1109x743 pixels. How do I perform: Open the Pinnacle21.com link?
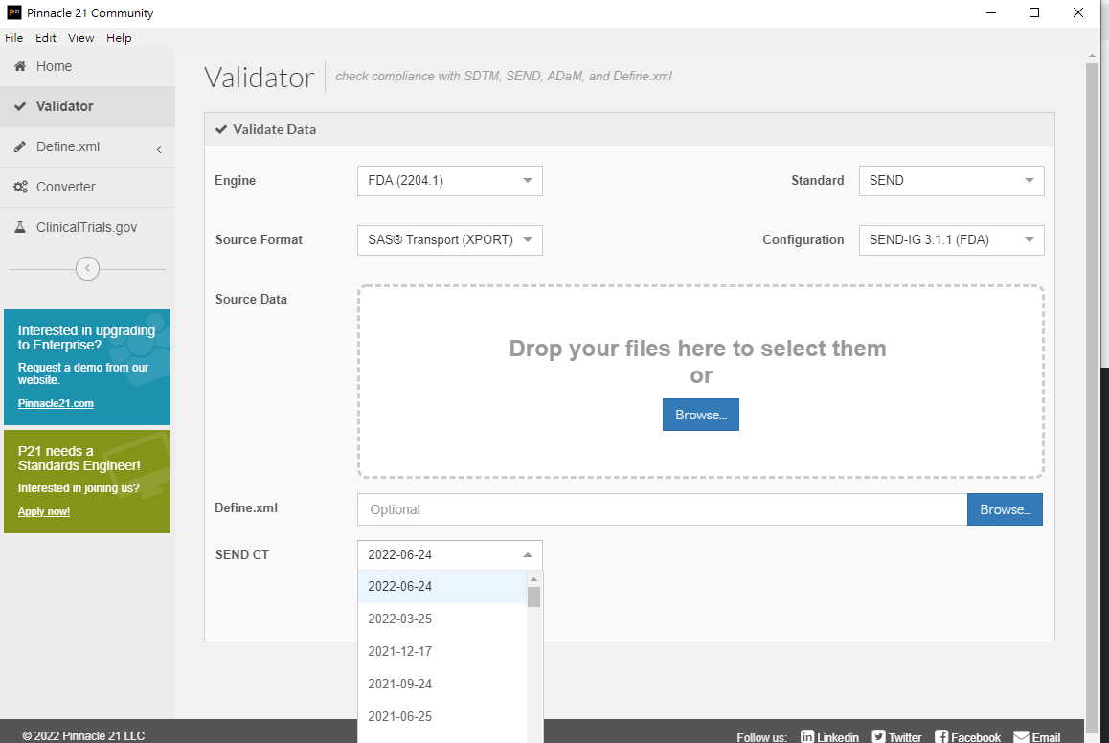(56, 404)
